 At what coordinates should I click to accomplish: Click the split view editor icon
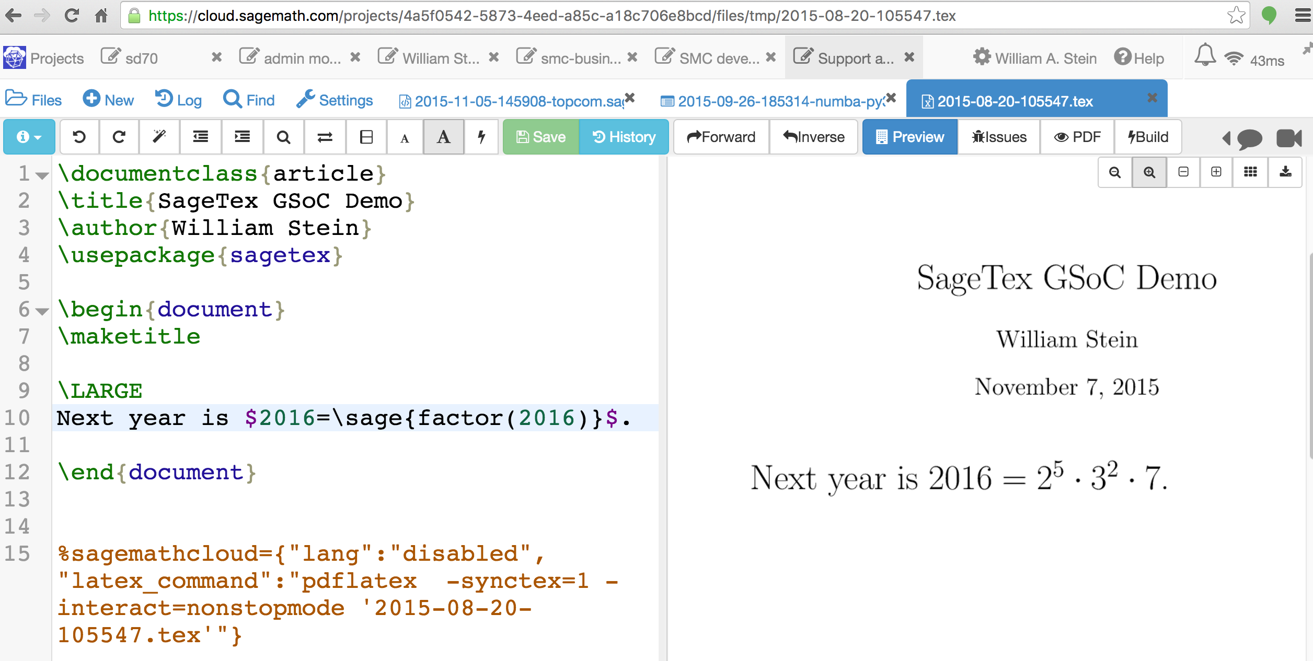[366, 137]
